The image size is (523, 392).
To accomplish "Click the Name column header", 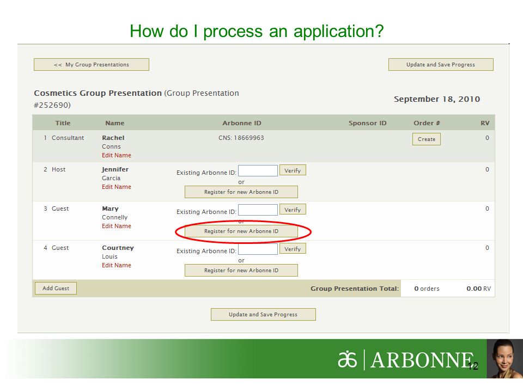I will [115, 123].
